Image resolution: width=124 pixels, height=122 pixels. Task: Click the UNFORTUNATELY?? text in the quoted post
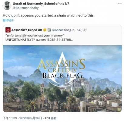pyautogui.click(x=20, y=40)
